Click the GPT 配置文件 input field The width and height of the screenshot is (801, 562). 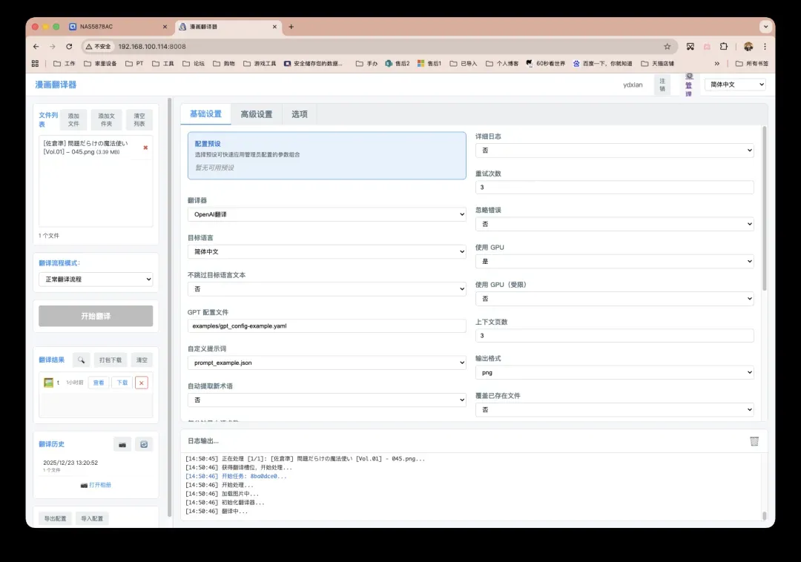pyautogui.click(x=326, y=326)
